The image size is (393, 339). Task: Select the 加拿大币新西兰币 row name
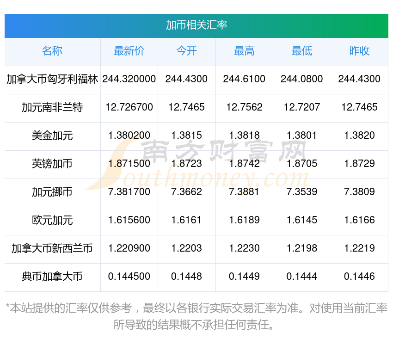pos(52,248)
